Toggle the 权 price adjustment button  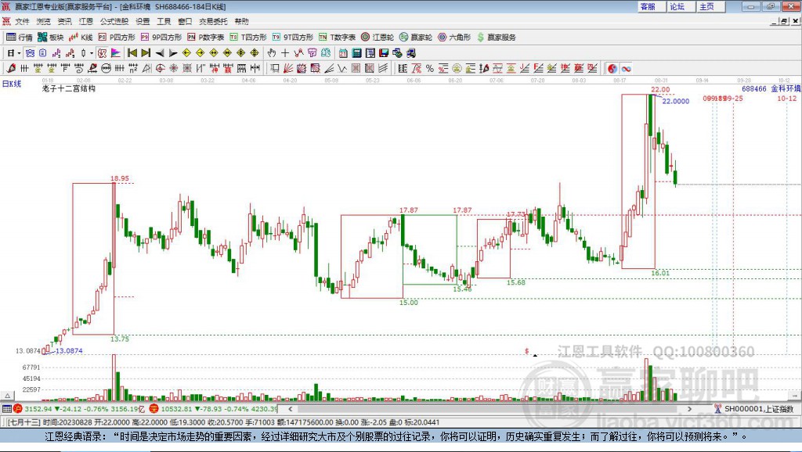point(102,52)
